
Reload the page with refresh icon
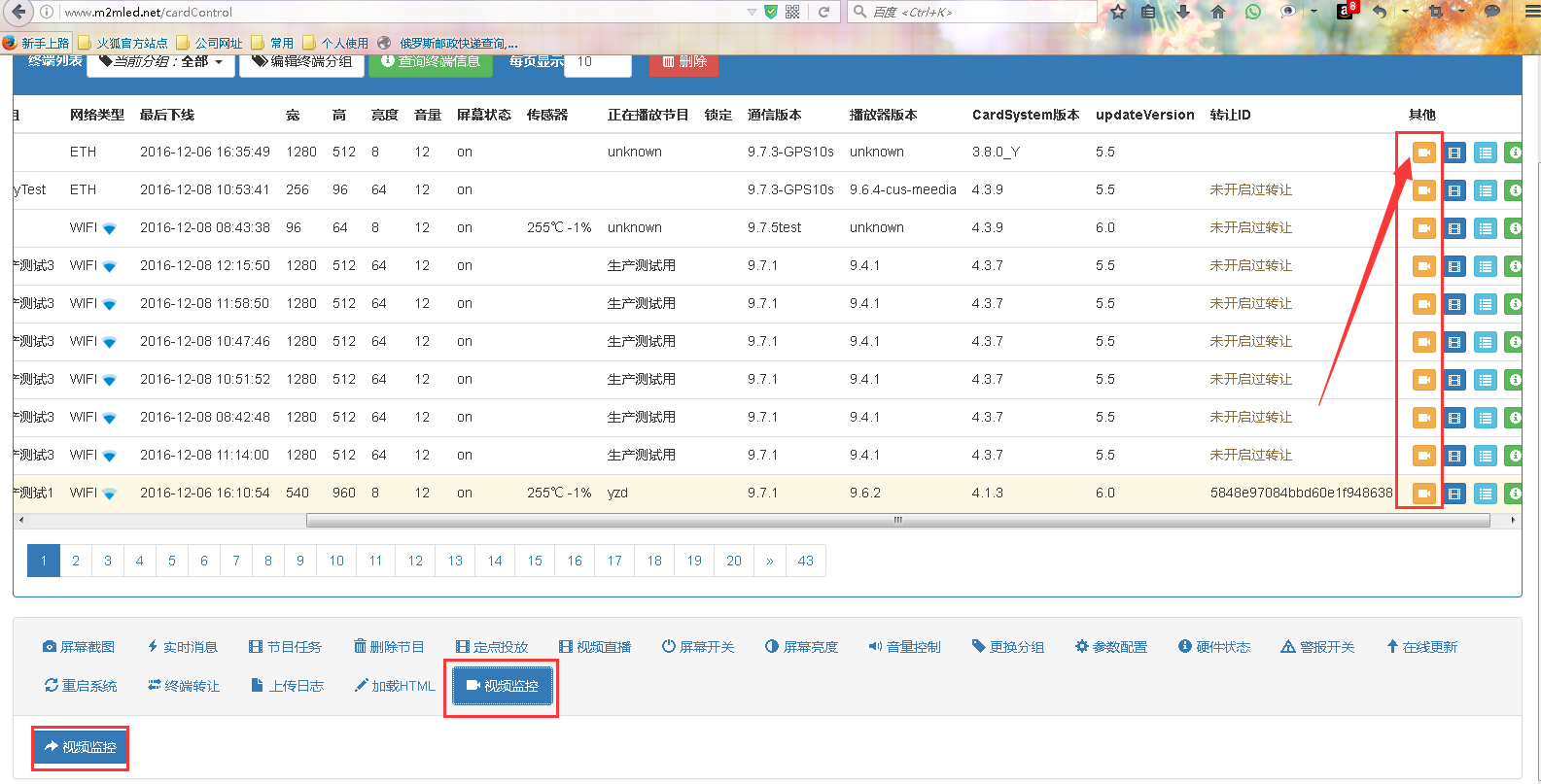click(823, 12)
